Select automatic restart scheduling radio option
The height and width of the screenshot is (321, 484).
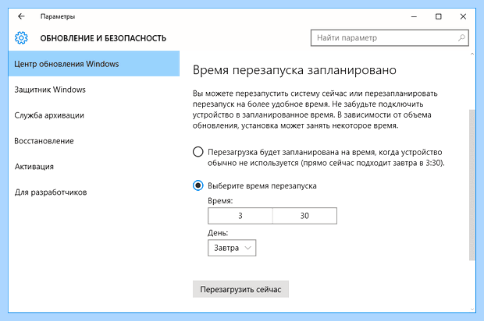(198, 152)
